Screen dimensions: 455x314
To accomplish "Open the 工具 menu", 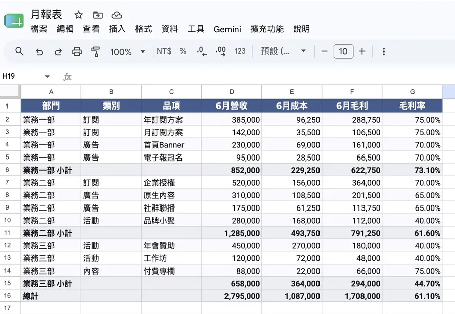I will pos(196,29).
